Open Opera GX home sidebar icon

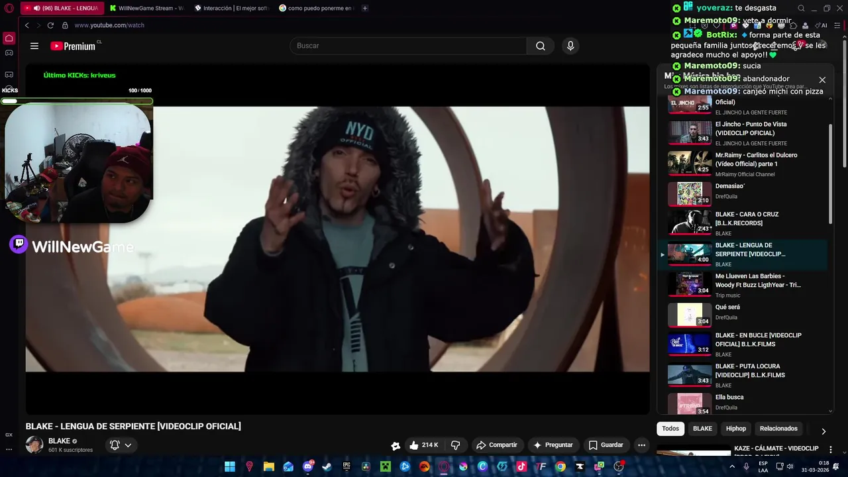pyautogui.click(x=9, y=38)
